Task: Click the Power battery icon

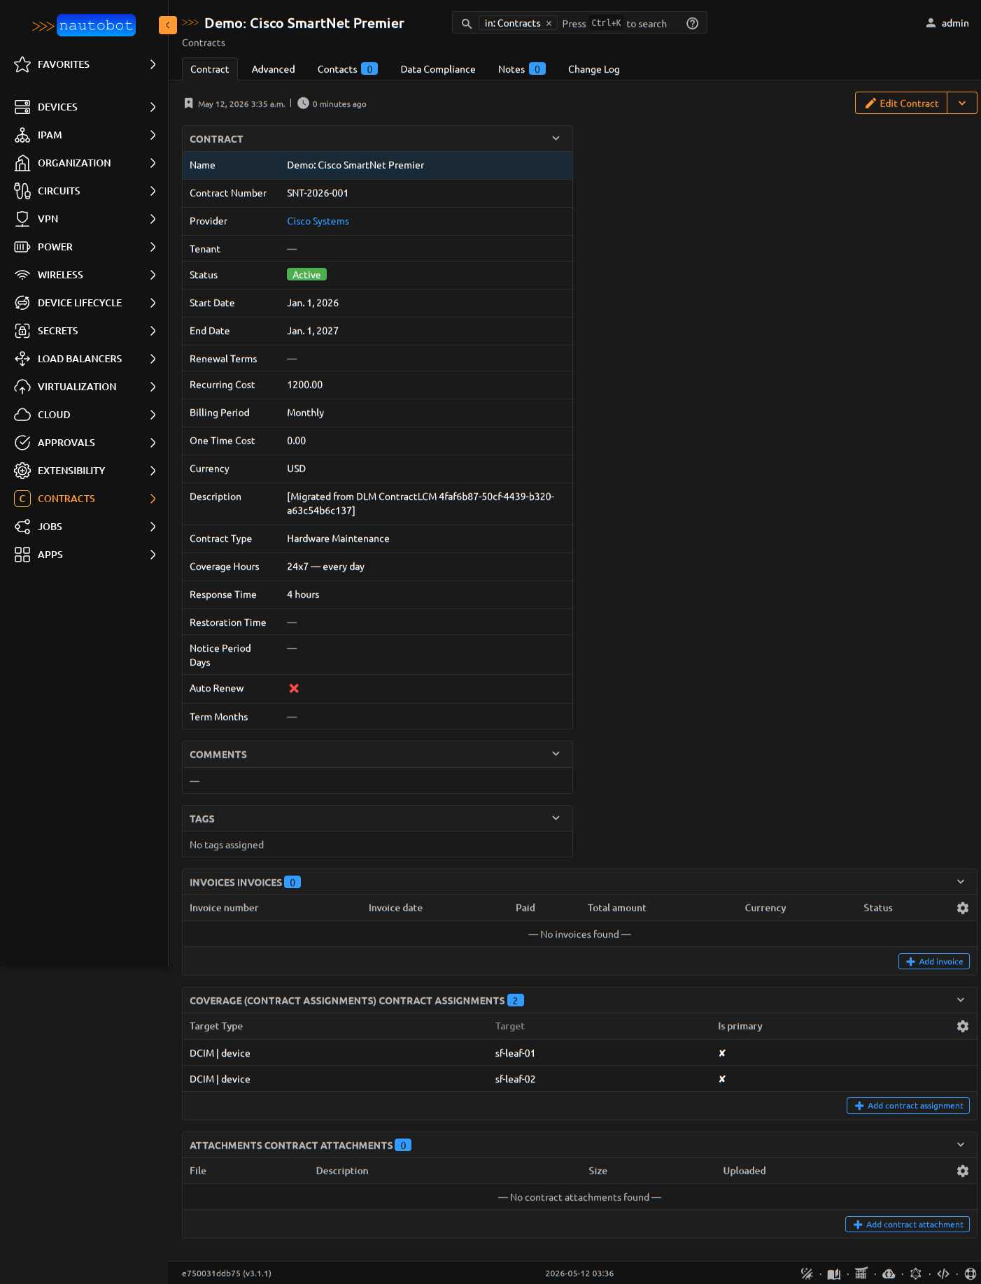Action: coord(22,247)
